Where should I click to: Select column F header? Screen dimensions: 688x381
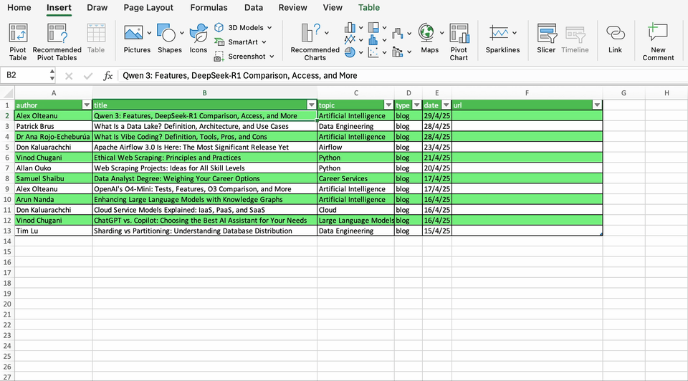pyautogui.click(x=527, y=93)
